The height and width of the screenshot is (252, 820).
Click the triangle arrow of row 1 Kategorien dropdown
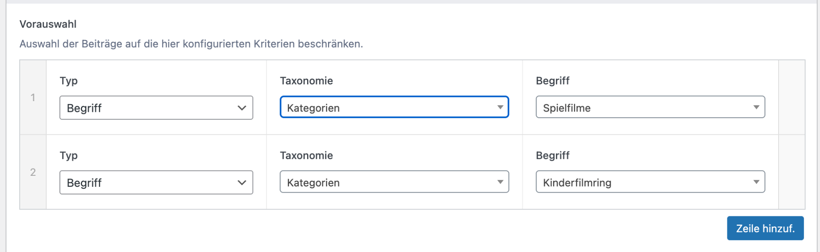(500, 107)
